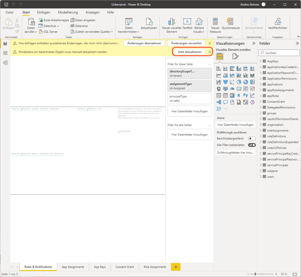
Task: Click the Jetzt aktualisieren button
Action: click(190, 52)
